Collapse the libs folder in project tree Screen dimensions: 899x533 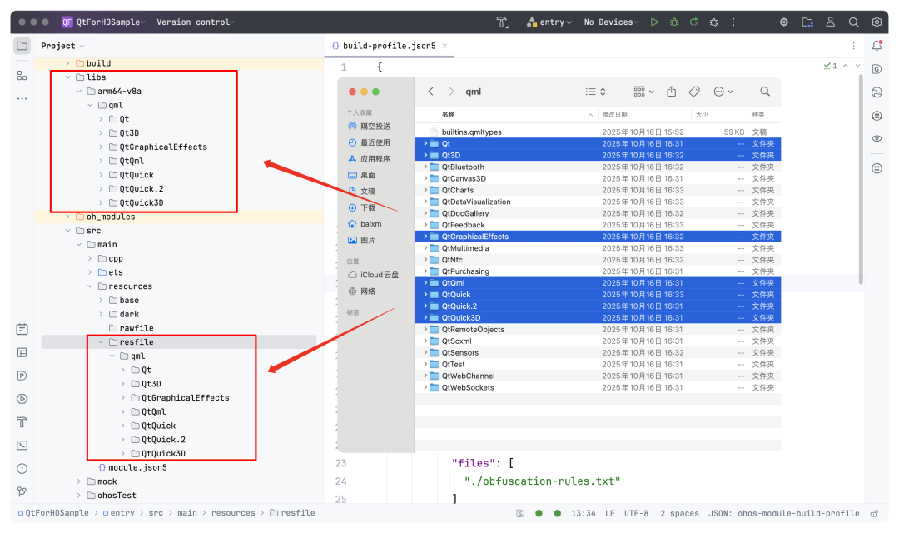67,77
